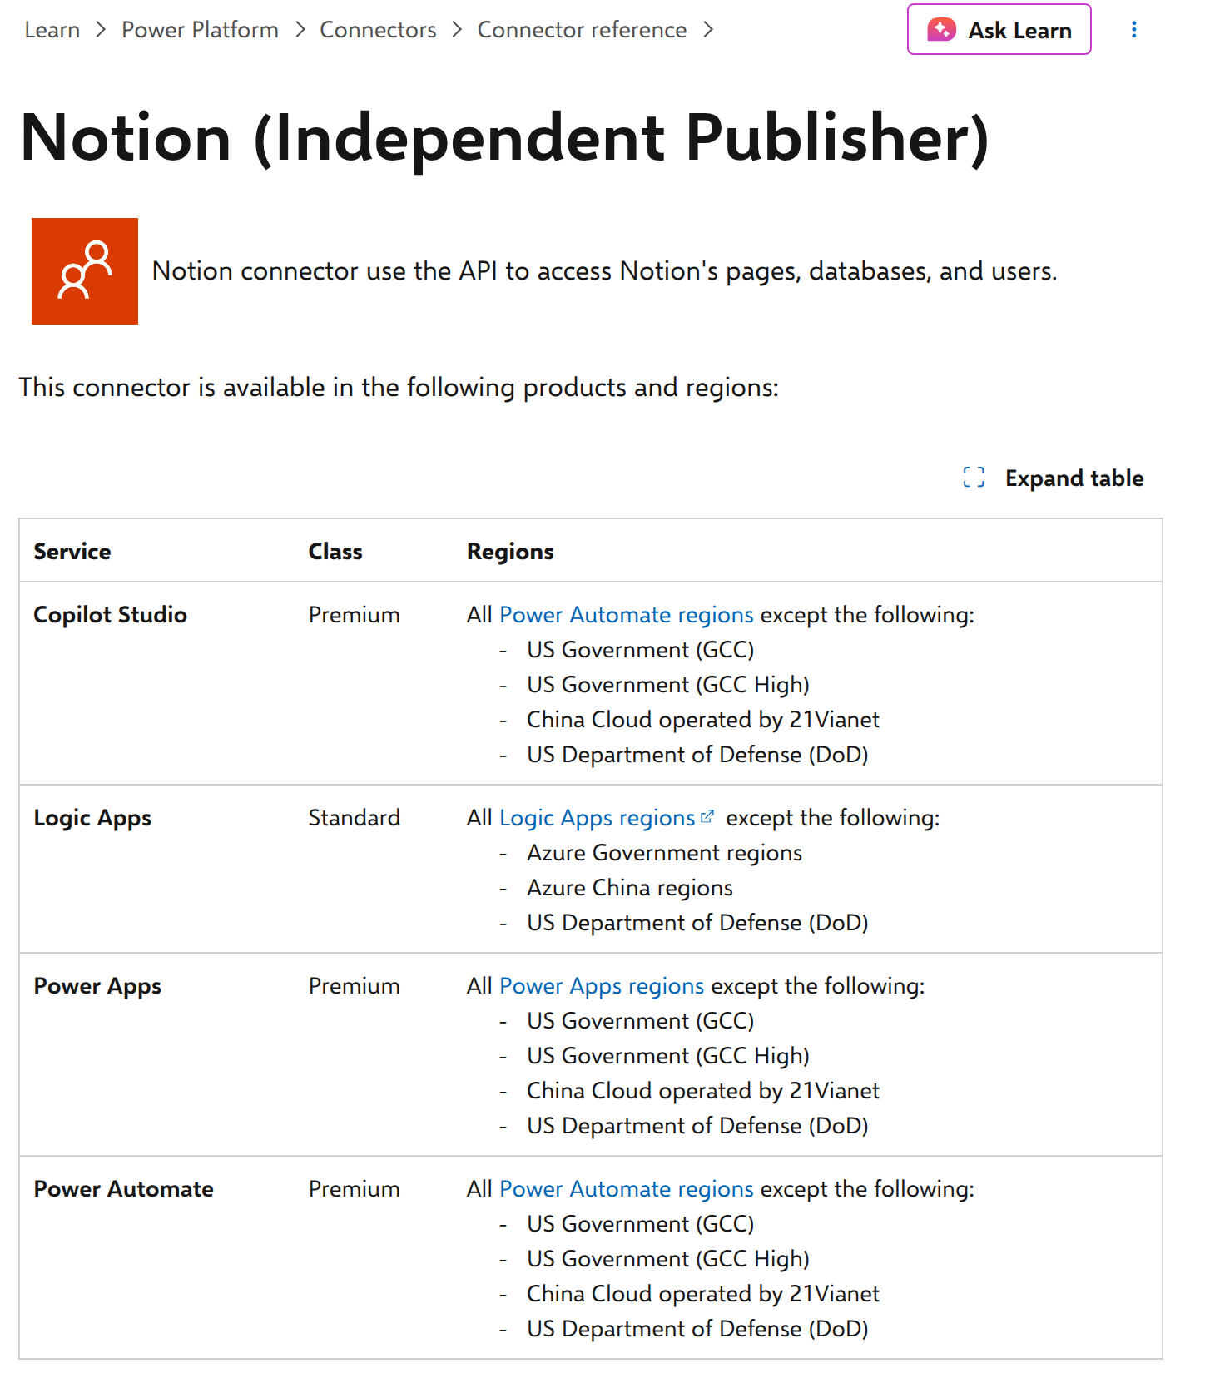Click the expand table brackets icon
Image resolution: width=1215 pixels, height=1373 pixels.
(x=974, y=478)
